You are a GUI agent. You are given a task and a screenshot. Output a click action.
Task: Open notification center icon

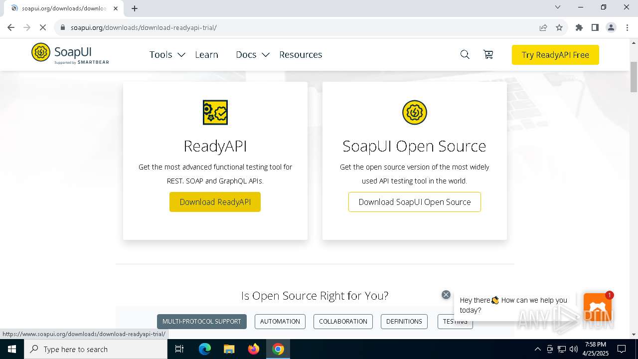coord(622,349)
